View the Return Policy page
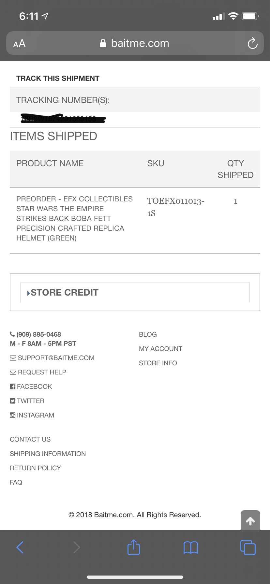The height and width of the screenshot is (584, 270). click(x=35, y=468)
